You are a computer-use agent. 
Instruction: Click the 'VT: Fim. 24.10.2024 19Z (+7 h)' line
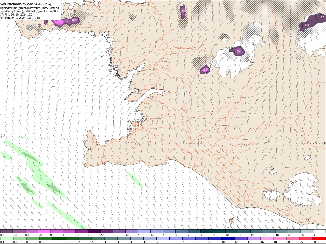pyautogui.click(x=20, y=18)
